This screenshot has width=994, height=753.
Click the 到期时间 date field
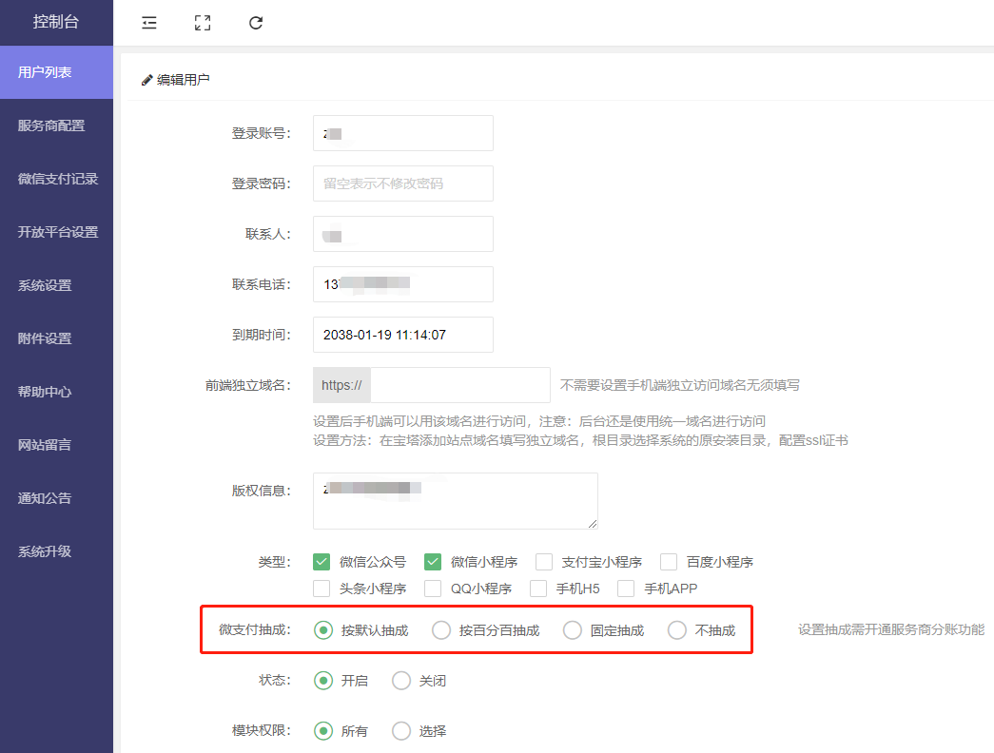click(x=402, y=335)
